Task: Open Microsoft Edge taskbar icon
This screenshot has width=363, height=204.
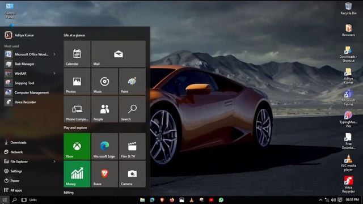Action: pos(152,200)
